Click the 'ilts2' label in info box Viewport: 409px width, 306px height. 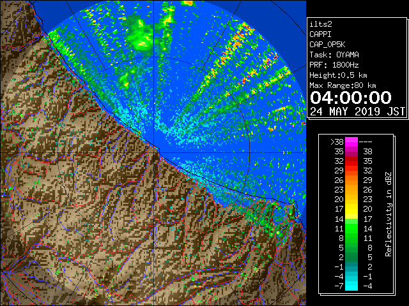point(321,24)
